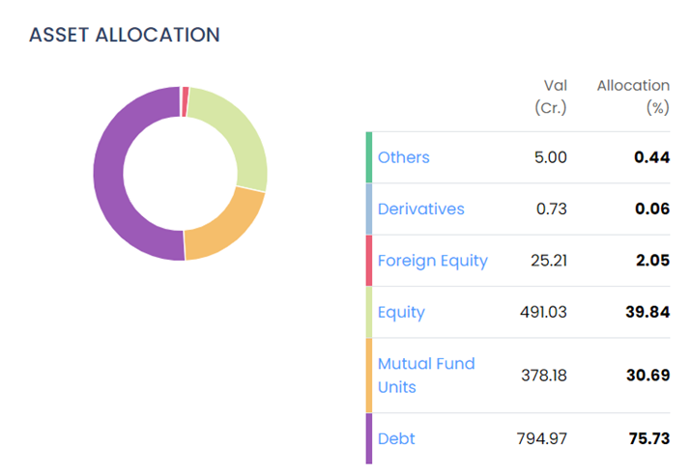
Task: Click the green color bar beside Others
Action: pos(369,157)
